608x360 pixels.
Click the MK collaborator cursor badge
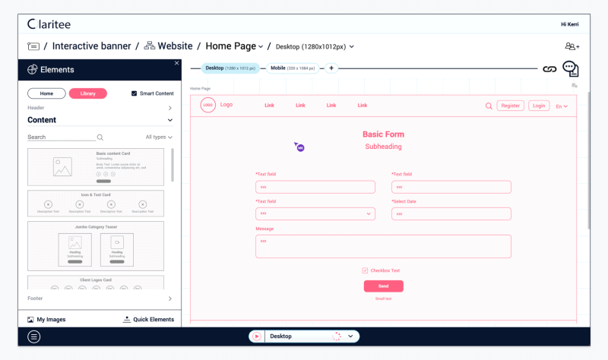[299, 147]
